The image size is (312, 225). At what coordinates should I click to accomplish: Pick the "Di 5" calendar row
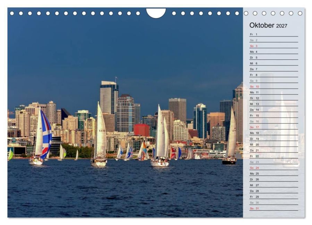pos(274,58)
